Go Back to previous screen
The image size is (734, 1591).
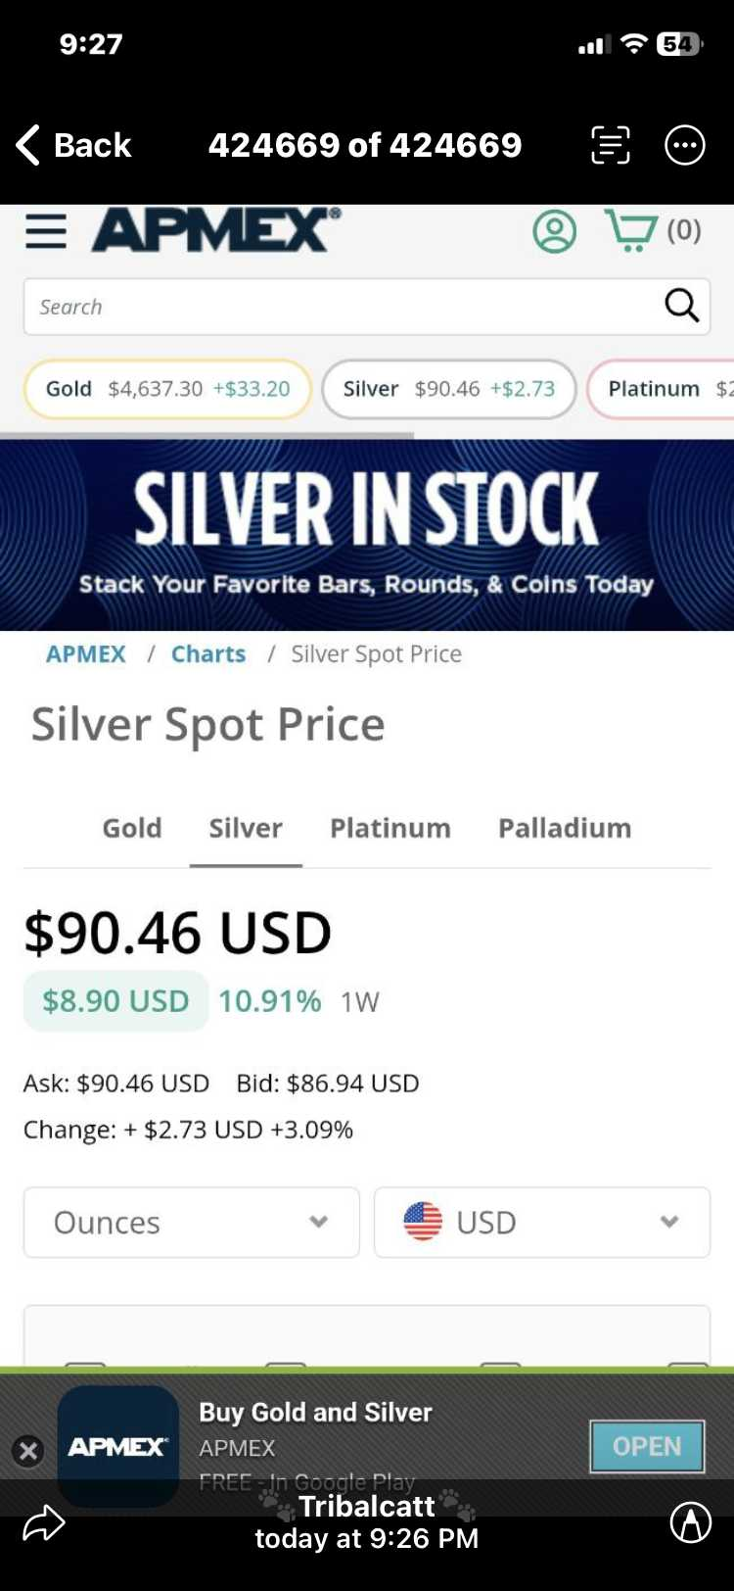(x=74, y=145)
